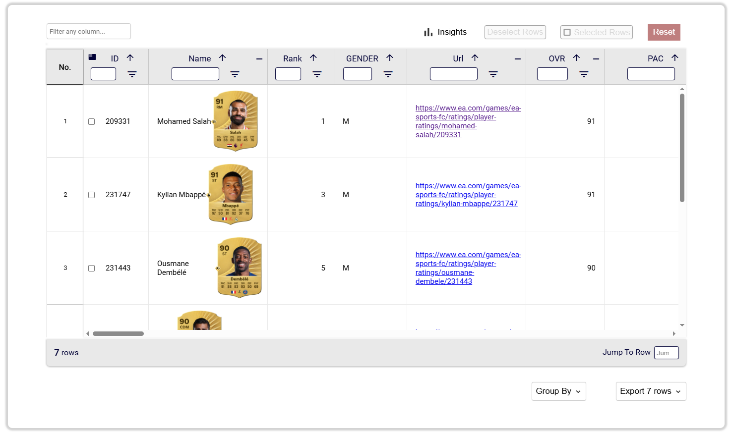Click Kylian Mbappé's player card image
The width and height of the screenshot is (732, 433).
click(x=231, y=194)
